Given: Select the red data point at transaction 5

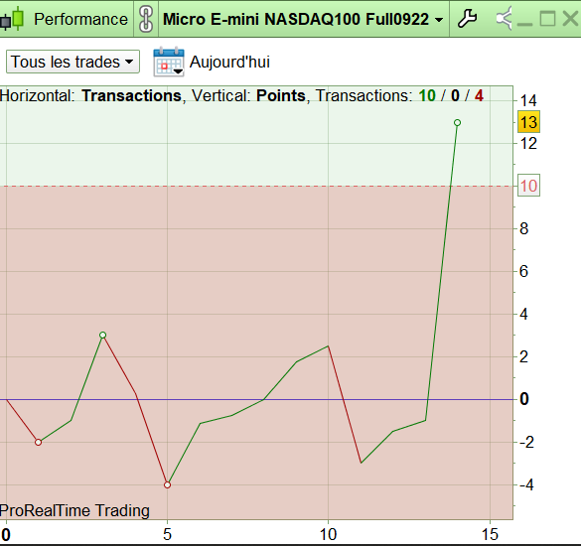Looking at the screenshot, I should tap(167, 484).
